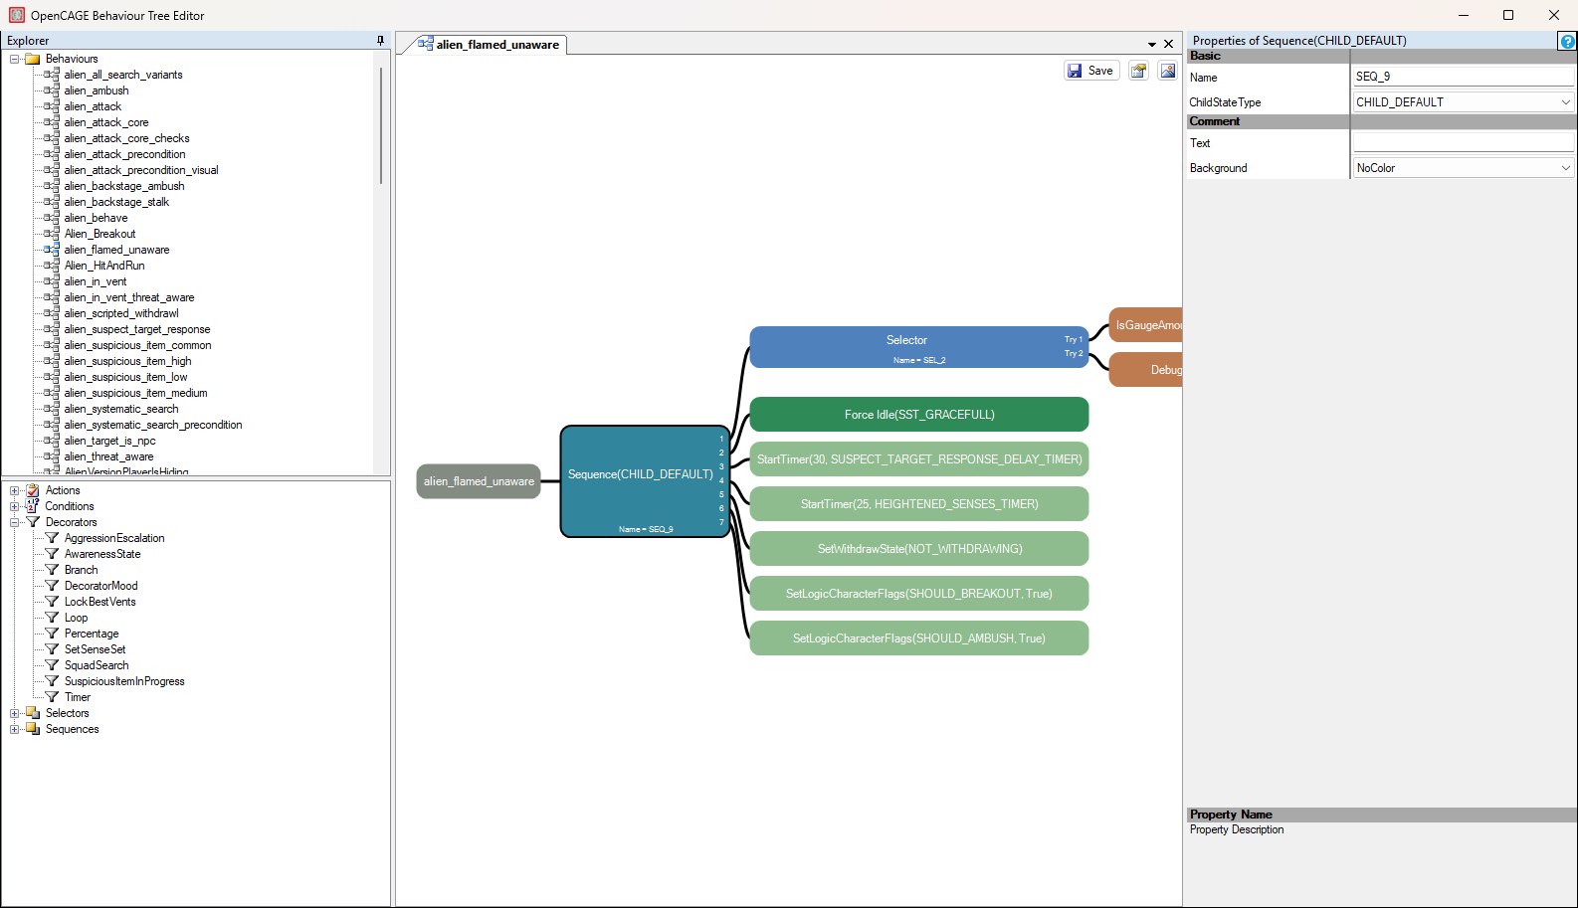Click the Selectors folder icon
1578x908 pixels.
[33, 713]
